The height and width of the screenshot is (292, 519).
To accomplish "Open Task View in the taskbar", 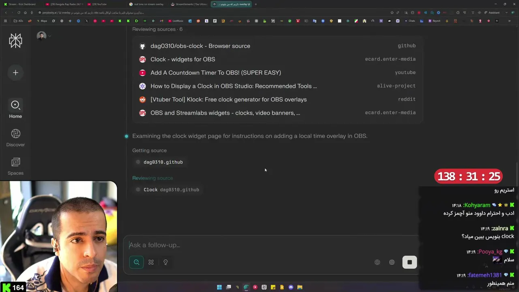I will click(228, 287).
